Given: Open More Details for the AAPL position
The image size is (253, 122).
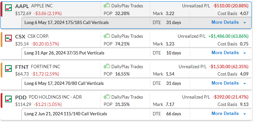Looking at the screenshot, I should click(x=225, y=22).
